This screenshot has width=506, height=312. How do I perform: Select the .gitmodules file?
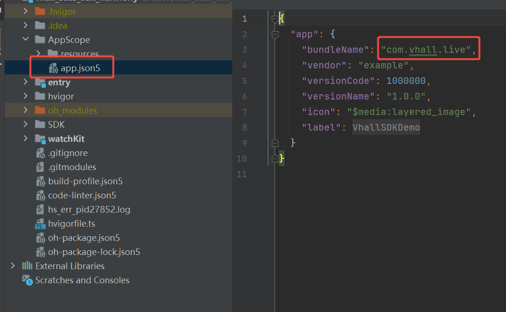[x=72, y=167]
